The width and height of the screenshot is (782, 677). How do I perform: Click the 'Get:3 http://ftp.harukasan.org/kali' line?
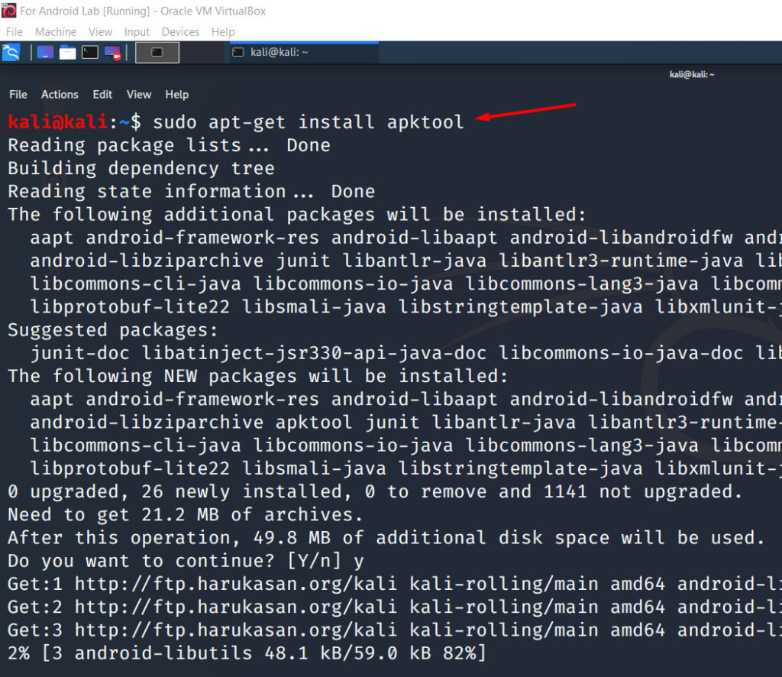(395, 630)
